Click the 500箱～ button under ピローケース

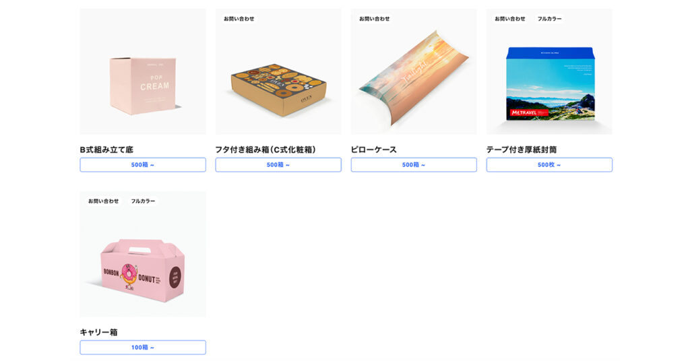414,165
